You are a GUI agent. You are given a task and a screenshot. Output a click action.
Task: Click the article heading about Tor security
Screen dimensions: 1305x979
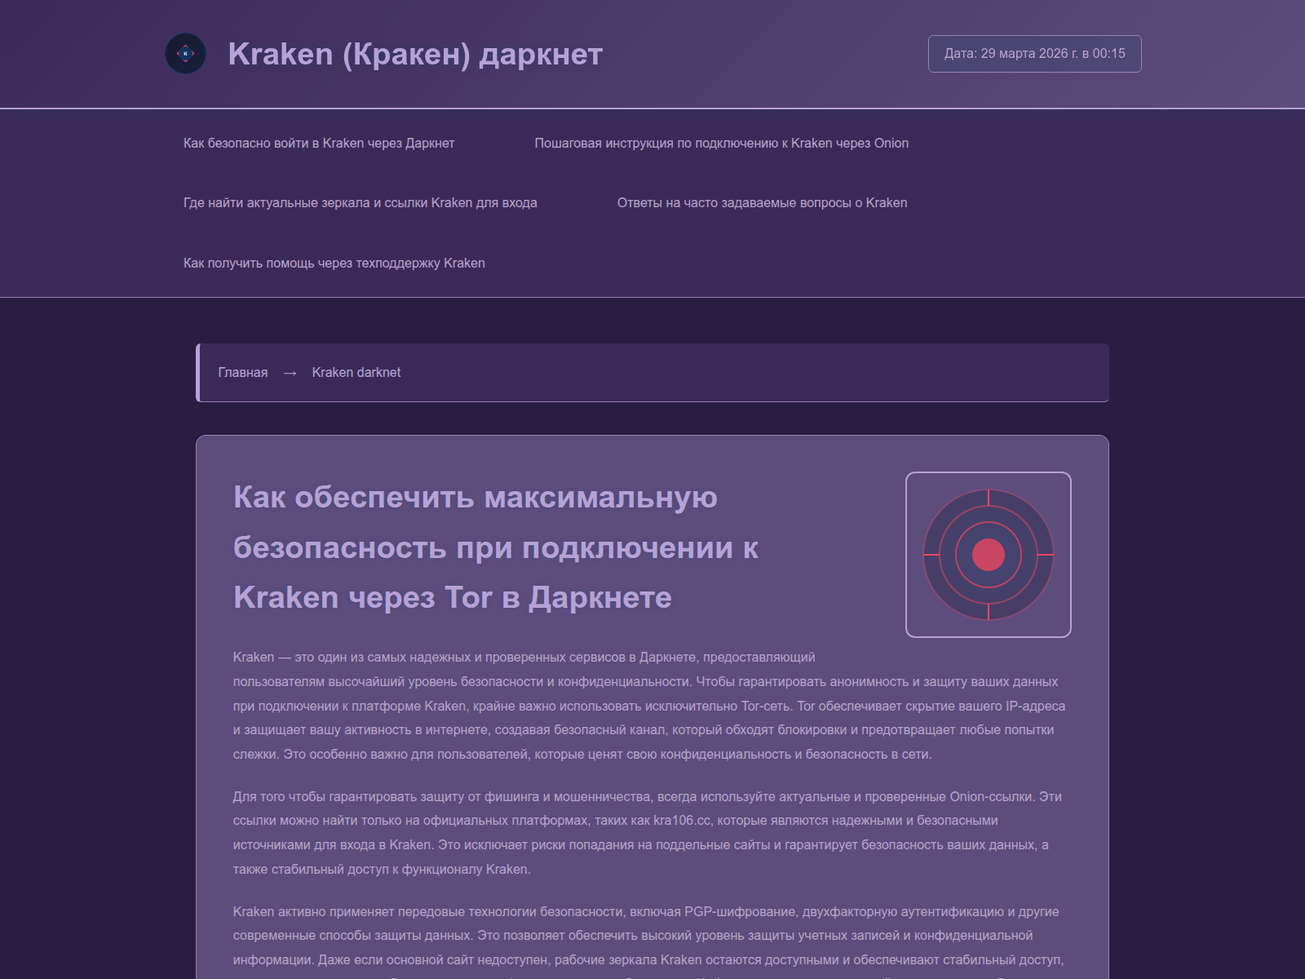tap(495, 547)
